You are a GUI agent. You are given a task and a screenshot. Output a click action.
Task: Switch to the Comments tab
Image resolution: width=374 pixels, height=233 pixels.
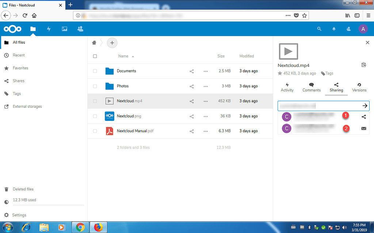[x=311, y=87]
